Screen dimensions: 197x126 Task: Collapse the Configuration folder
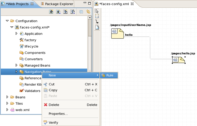(x=7, y=21)
